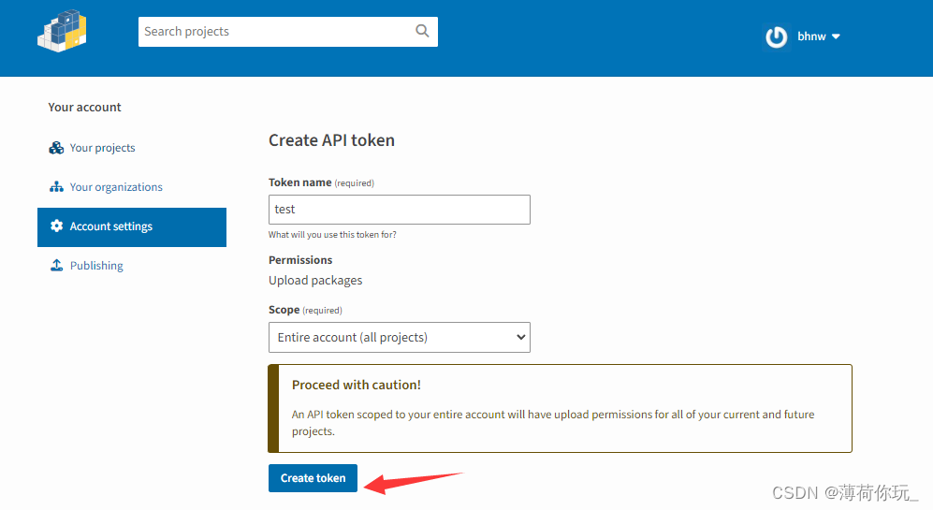Image resolution: width=933 pixels, height=510 pixels.
Task: Open Your organizations page
Action: tap(116, 187)
